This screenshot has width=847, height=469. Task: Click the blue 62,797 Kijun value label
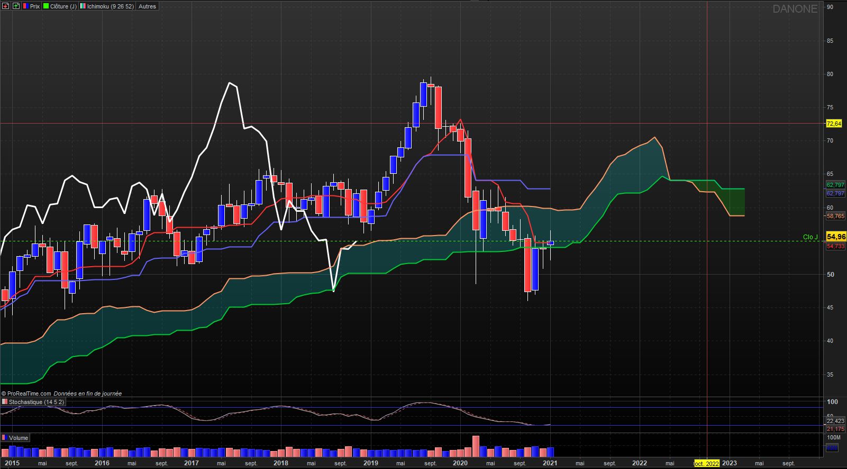point(835,194)
